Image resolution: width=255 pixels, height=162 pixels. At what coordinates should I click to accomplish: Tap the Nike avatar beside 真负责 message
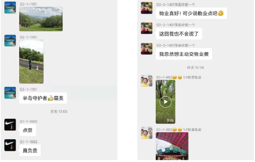[x=10, y=145]
